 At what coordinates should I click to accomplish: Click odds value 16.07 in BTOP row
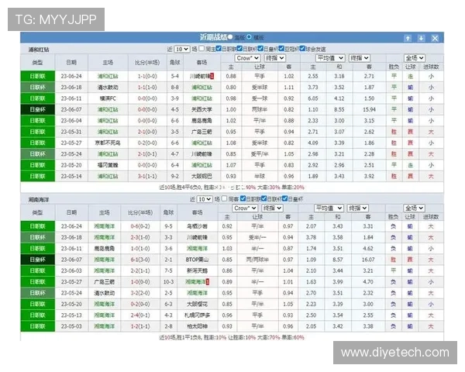(368, 260)
